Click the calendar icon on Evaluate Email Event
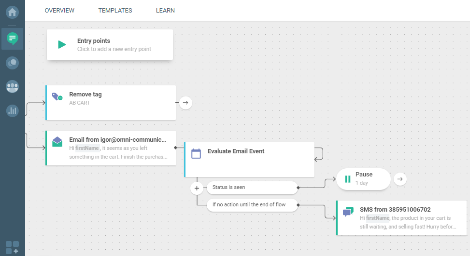 click(196, 154)
